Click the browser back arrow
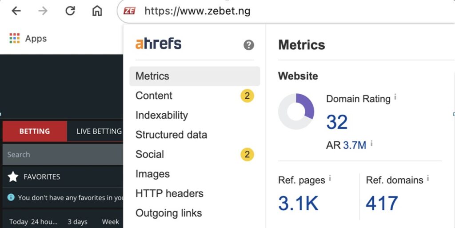The image size is (455, 228). click(x=16, y=11)
